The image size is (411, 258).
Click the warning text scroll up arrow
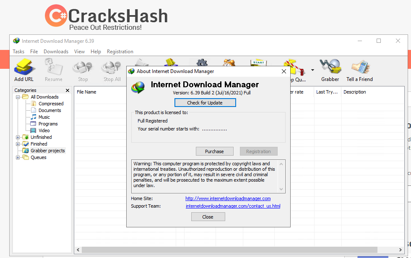pyautogui.click(x=281, y=164)
